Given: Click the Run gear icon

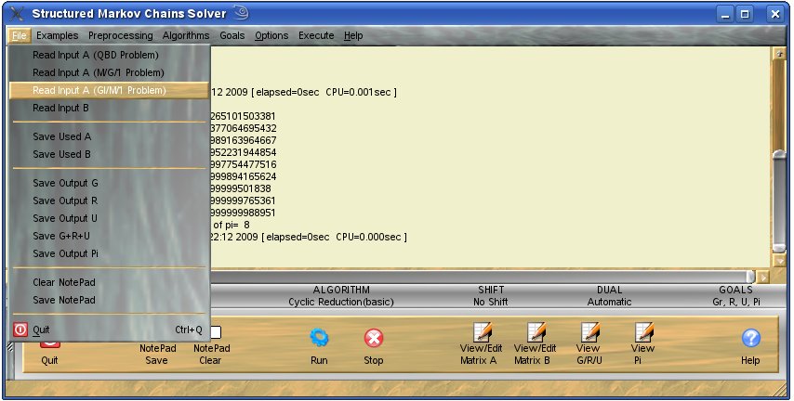Looking at the screenshot, I should pyautogui.click(x=319, y=338).
